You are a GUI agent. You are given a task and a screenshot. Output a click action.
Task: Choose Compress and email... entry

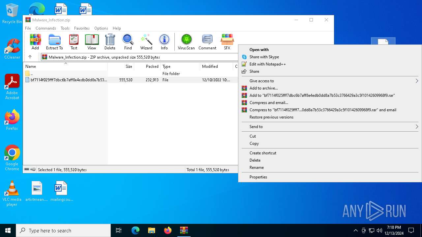(330, 103)
